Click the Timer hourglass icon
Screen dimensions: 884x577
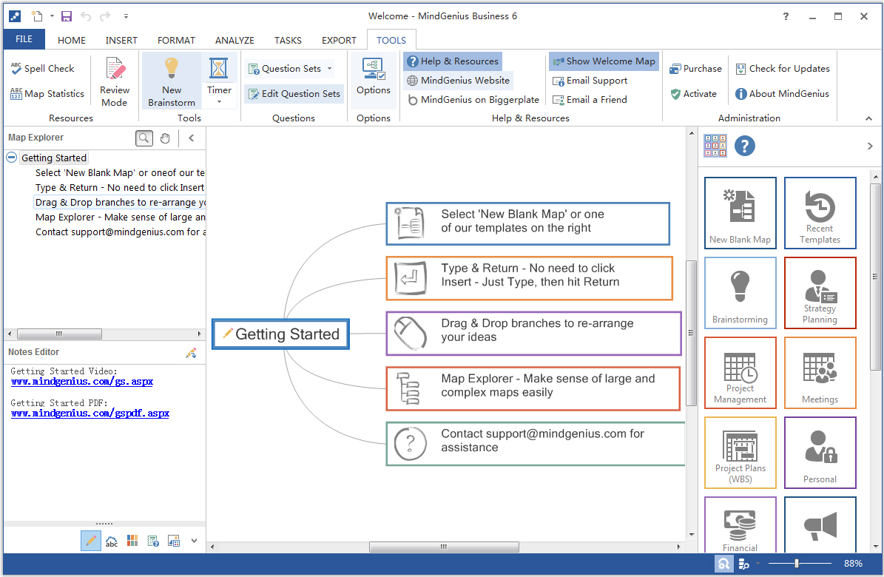219,68
